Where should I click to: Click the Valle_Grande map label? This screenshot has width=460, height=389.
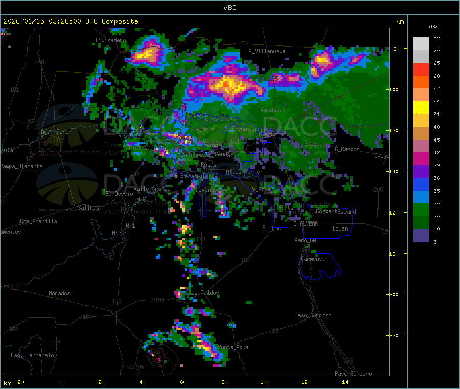click(x=152, y=189)
